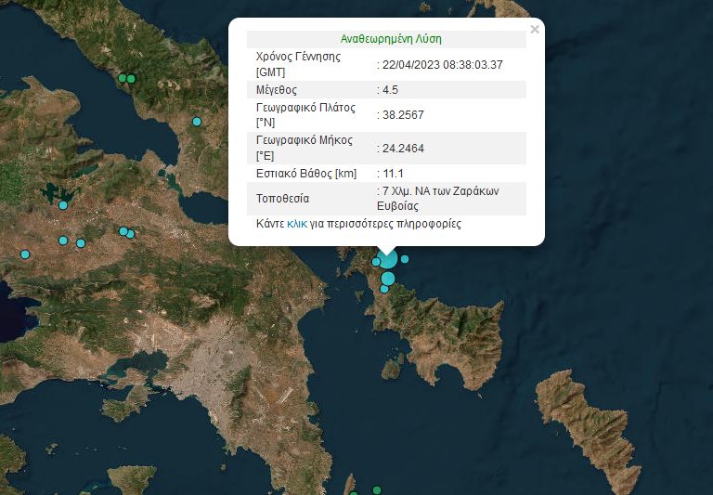This screenshot has width=713, height=495.
Task: Click location text '7 Χλμ. ΝΑ των Ζαράκων Ευβοίας'
Action: point(438,199)
